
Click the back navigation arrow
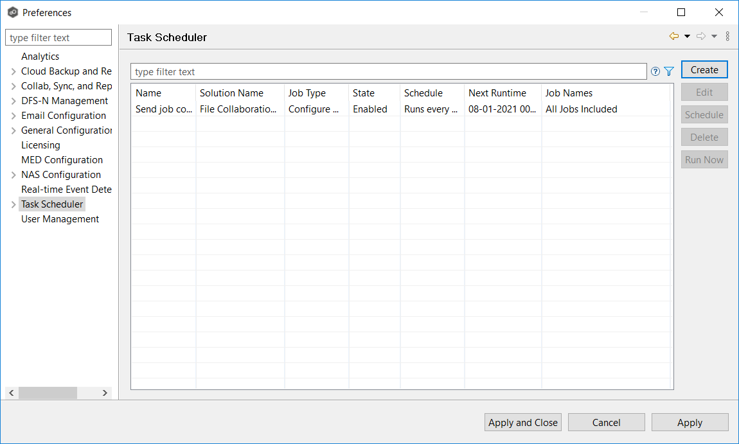[x=673, y=37]
